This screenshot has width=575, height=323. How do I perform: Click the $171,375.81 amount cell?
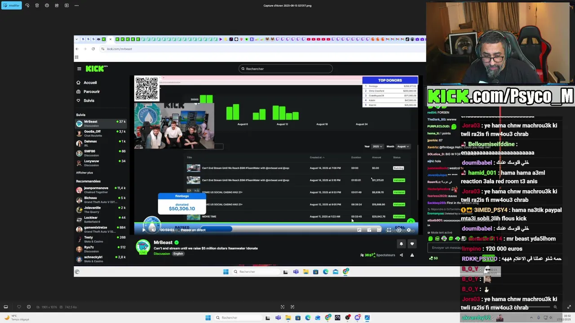click(378, 180)
